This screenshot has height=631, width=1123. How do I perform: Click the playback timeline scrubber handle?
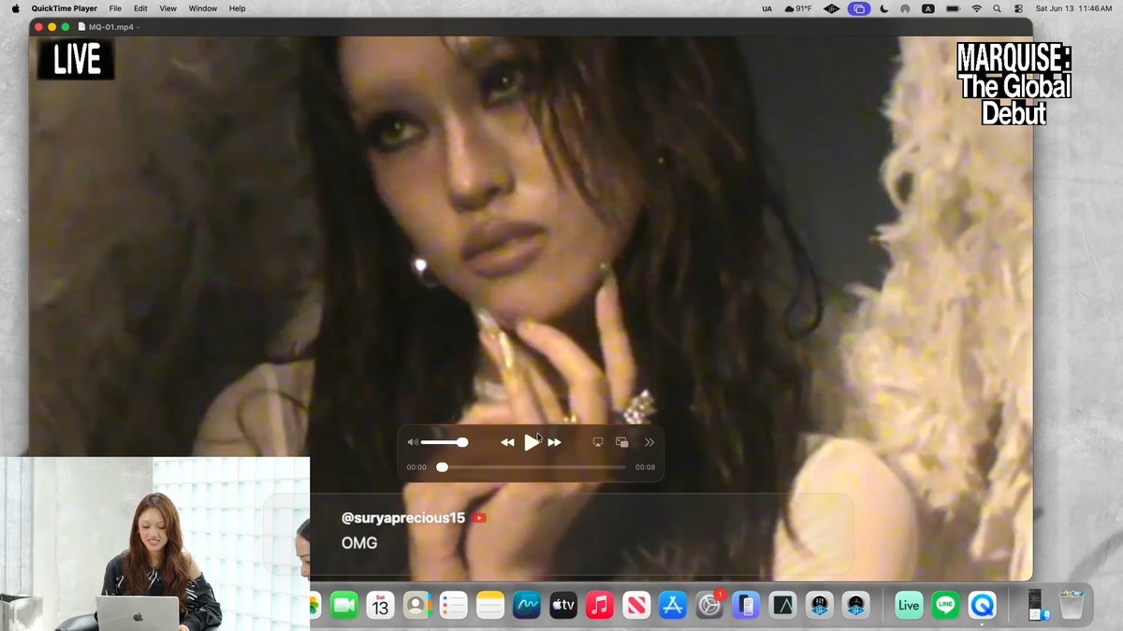(x=442, y=466)
